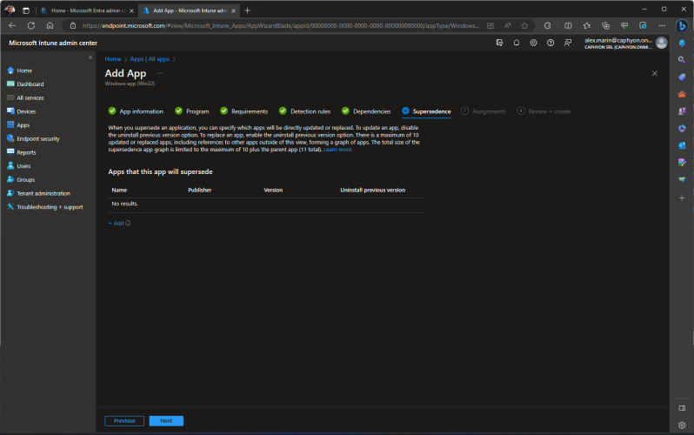
Task: Go to the Detection rules step
Action: click(x=310, y=111)
